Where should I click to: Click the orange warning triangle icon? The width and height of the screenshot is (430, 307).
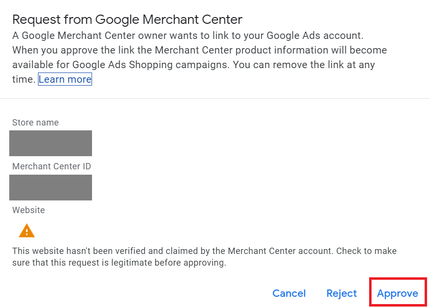tap(27, 231)
